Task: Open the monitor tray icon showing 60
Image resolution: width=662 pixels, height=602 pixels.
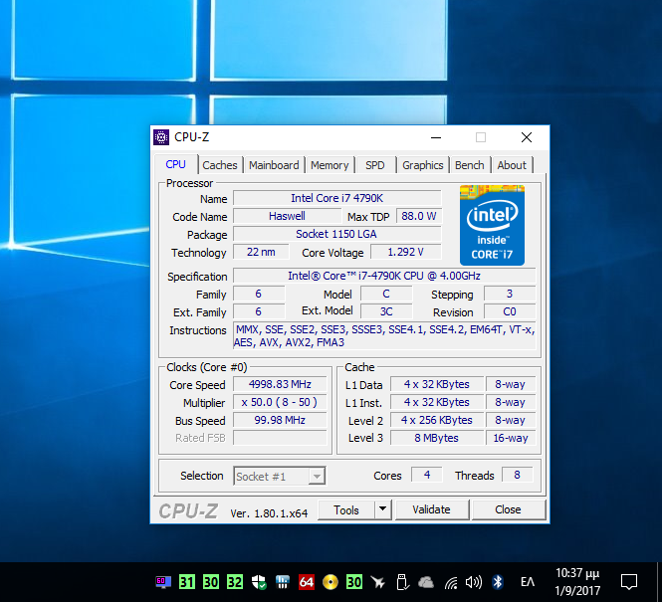Action: pyautogui.click(x=163, y=582)
